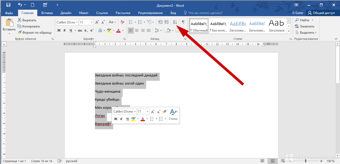This screenshot has height=164, width=340.
Task: Toggle paragraph marks display (¶)
Action: click(x=183, y=22)
